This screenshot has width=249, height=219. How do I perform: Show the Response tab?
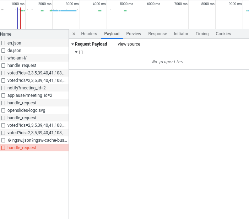(x=158, y=34)
